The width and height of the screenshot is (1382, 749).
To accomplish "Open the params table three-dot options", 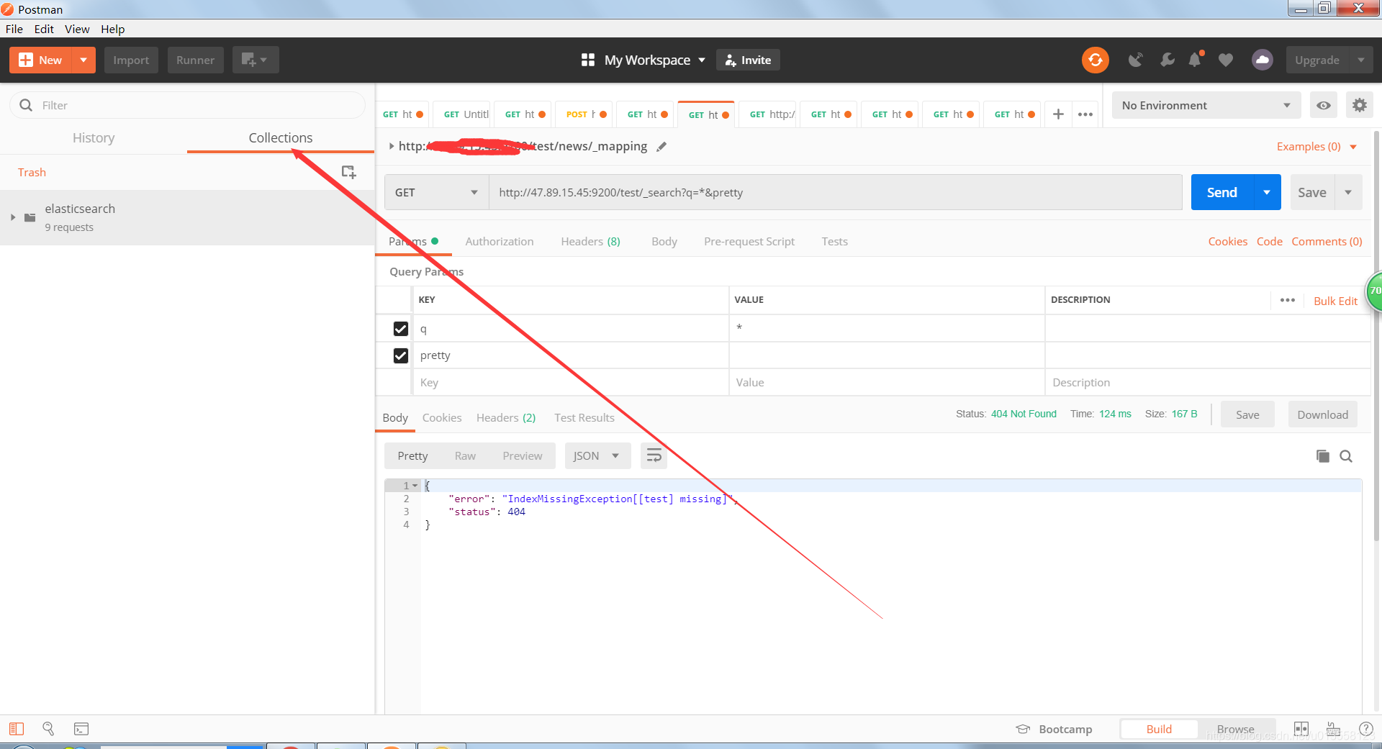I will 1288,300.
